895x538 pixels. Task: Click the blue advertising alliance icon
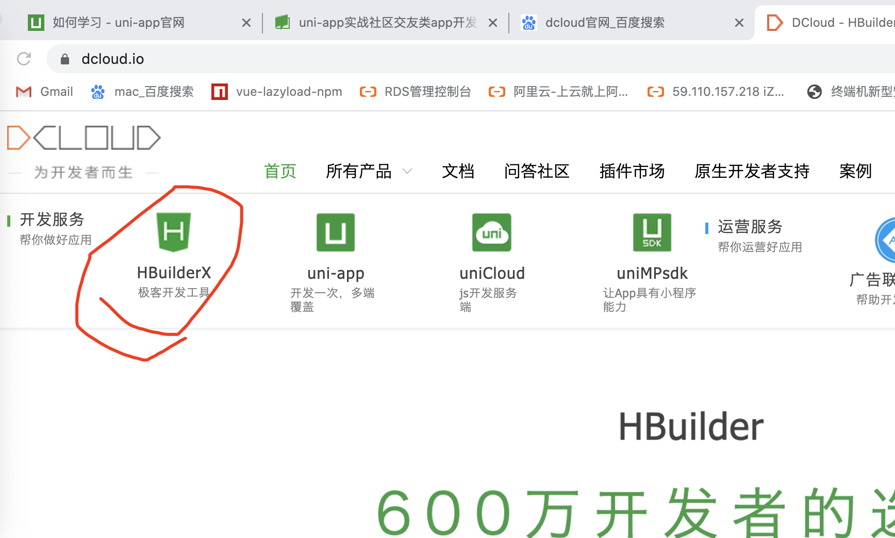point(886,240)
